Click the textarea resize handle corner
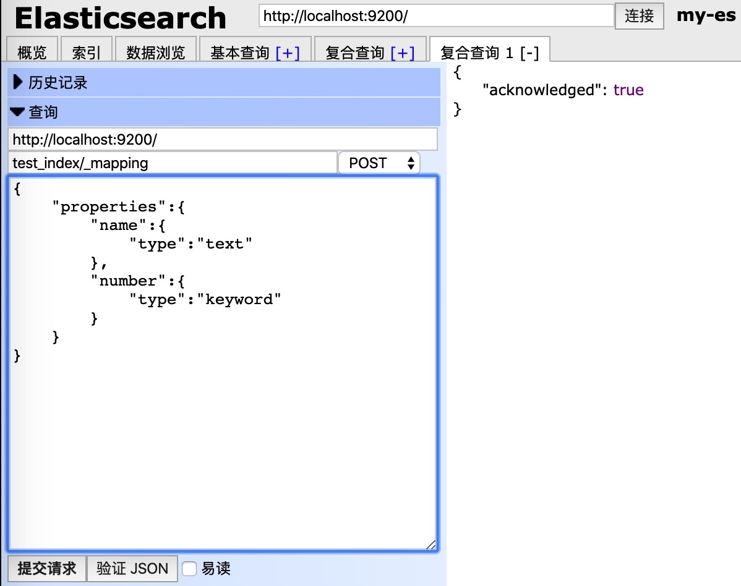Image resolution: width=741 pixels, height=586 pixels. pyautogui.click(x=431, y=545)
